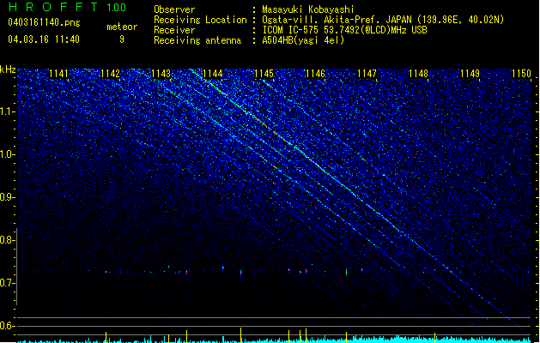Click the date stamp 04.03.16 11:40
Screen dimensions: 540x343
point(44,39)
